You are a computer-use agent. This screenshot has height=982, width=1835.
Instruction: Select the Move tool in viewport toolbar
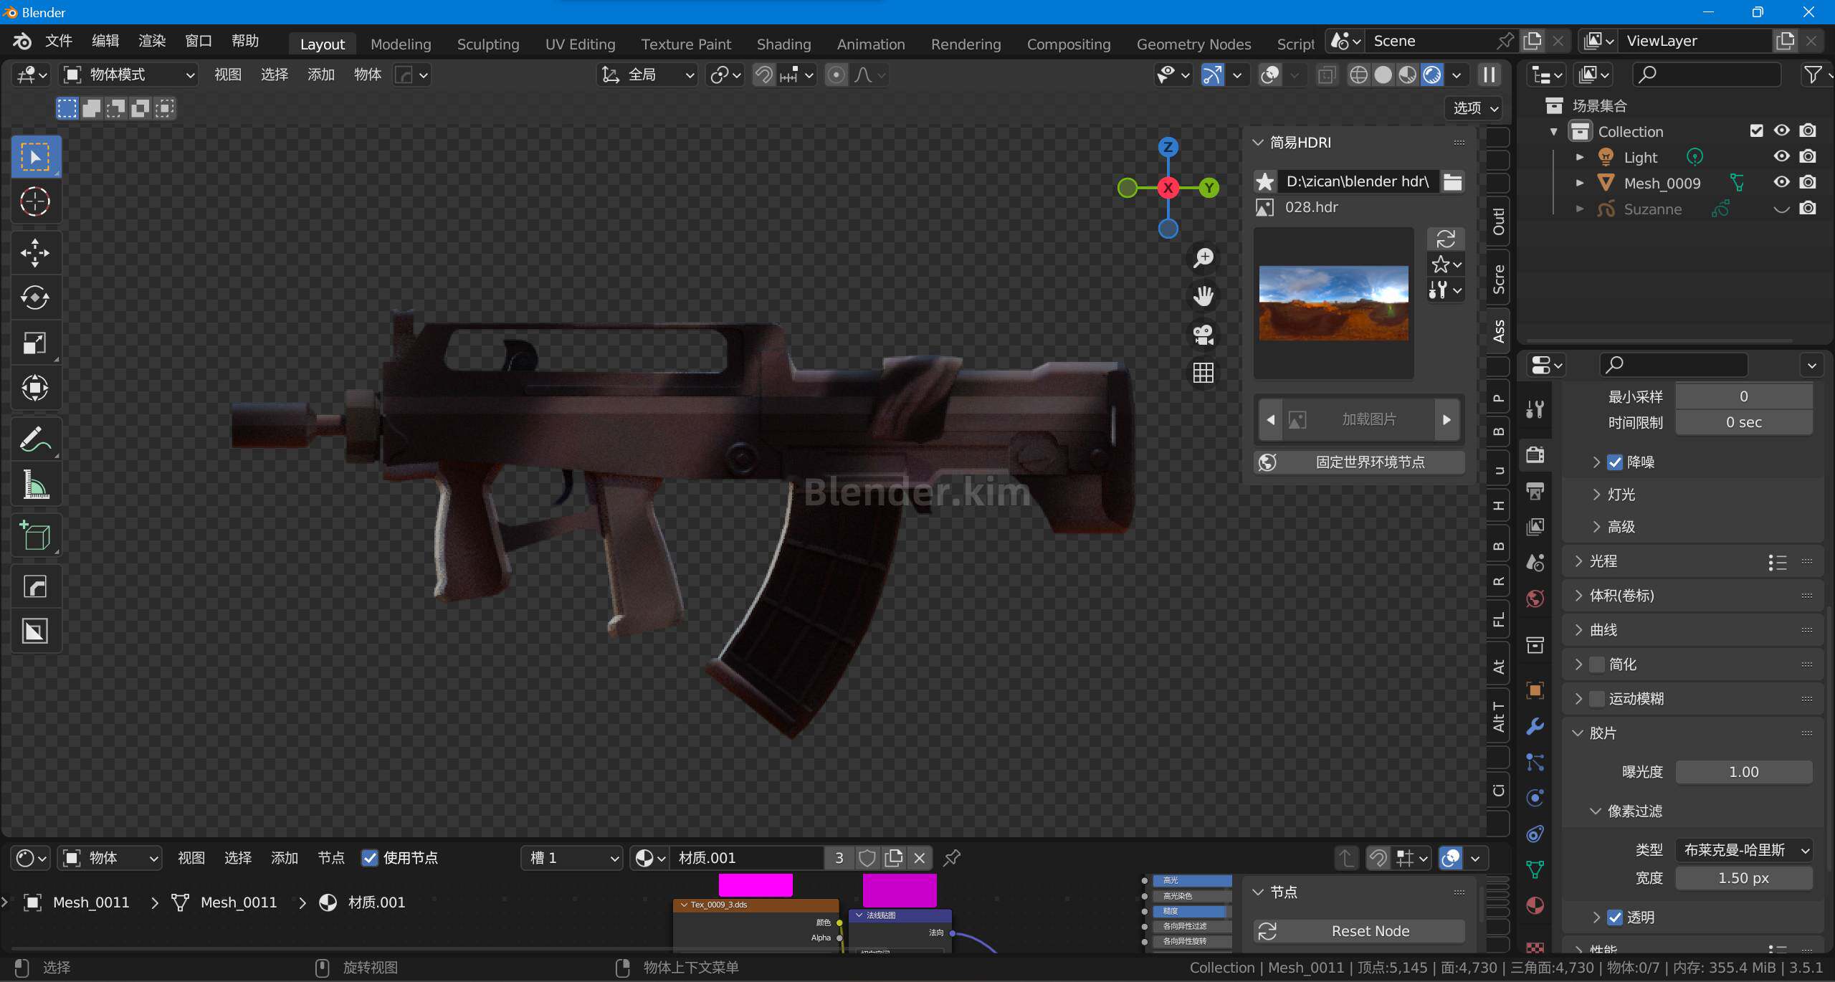(x=35, y=253)
